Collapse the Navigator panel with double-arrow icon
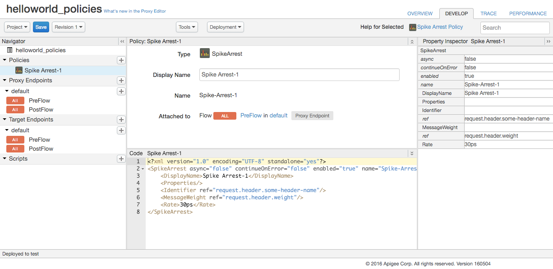The image size is (553, 269). [x=122, y=41]
